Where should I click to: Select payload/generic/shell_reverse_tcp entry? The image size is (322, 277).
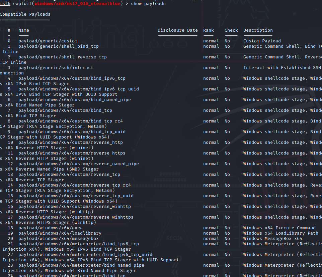point(63,57)
